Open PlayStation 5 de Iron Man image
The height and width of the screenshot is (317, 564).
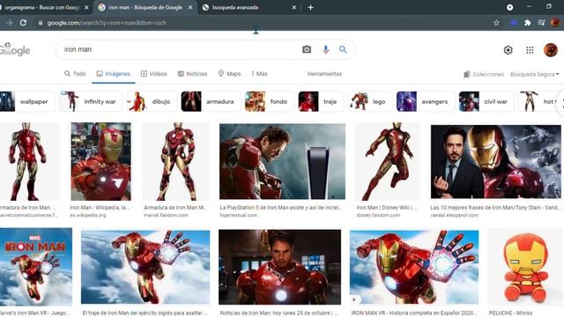coord(282,161)
